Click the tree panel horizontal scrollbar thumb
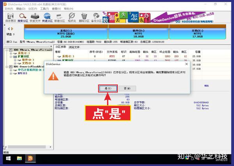The image size is (234, 166). [x=27, y=147]
